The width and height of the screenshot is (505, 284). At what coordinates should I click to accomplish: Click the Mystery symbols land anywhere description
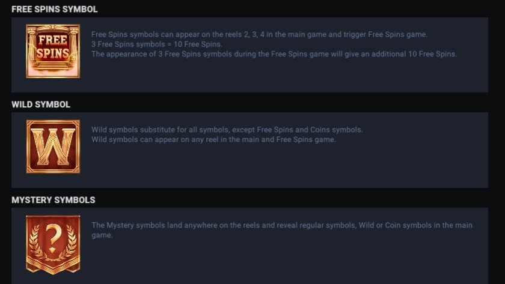282,230
